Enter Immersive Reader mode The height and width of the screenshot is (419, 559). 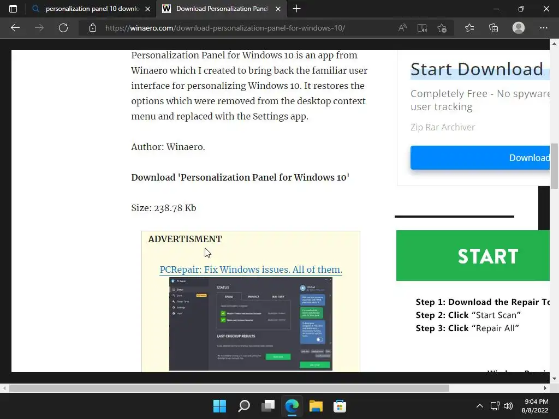coord(422,28)
